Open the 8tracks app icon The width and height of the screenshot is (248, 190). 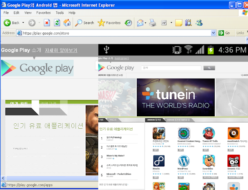(159, 161)
